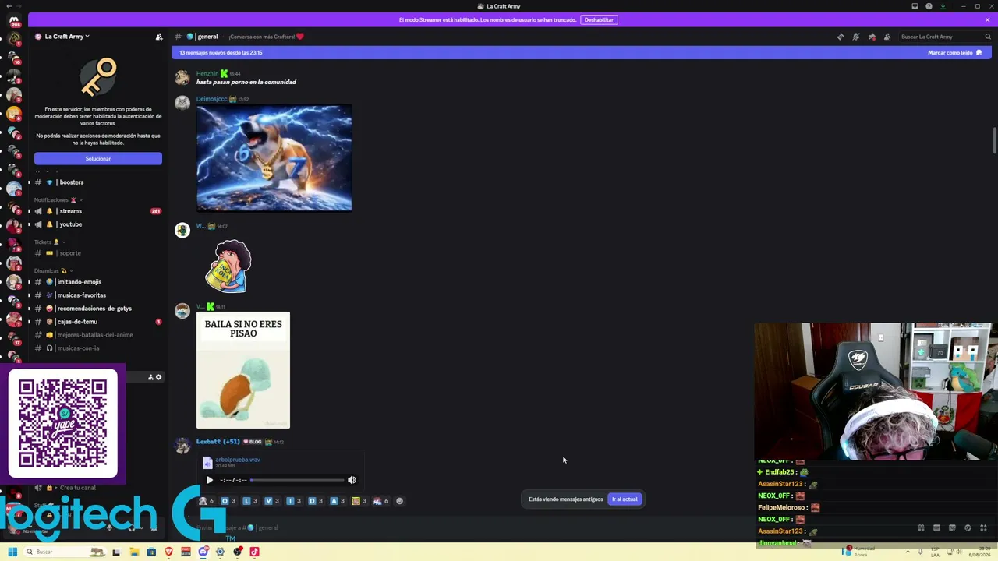998x561 pixels.
Task: Open TikTok from the taskbar
Action: click(x=254, y=552)
